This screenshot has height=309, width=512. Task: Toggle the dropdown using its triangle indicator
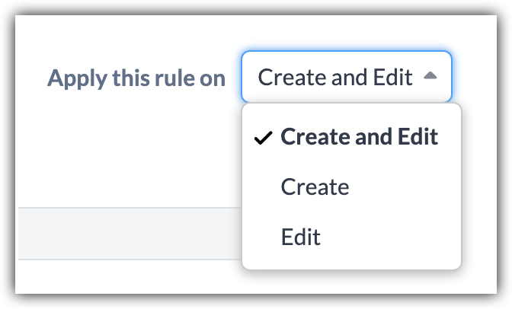click(x=430, y=77)
